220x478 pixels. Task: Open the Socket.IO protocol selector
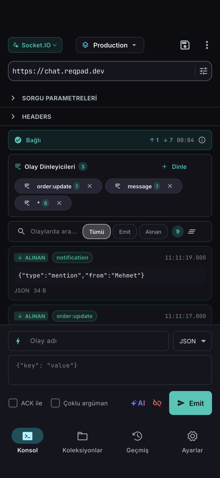pos(35,45)
